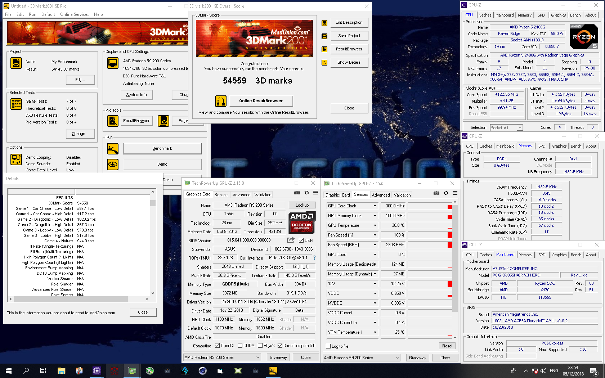Click down arrow of Details results vertical scrollbar
Viewport: 605px width, 378px height.
pyautogui.click(x=153, y=293)
